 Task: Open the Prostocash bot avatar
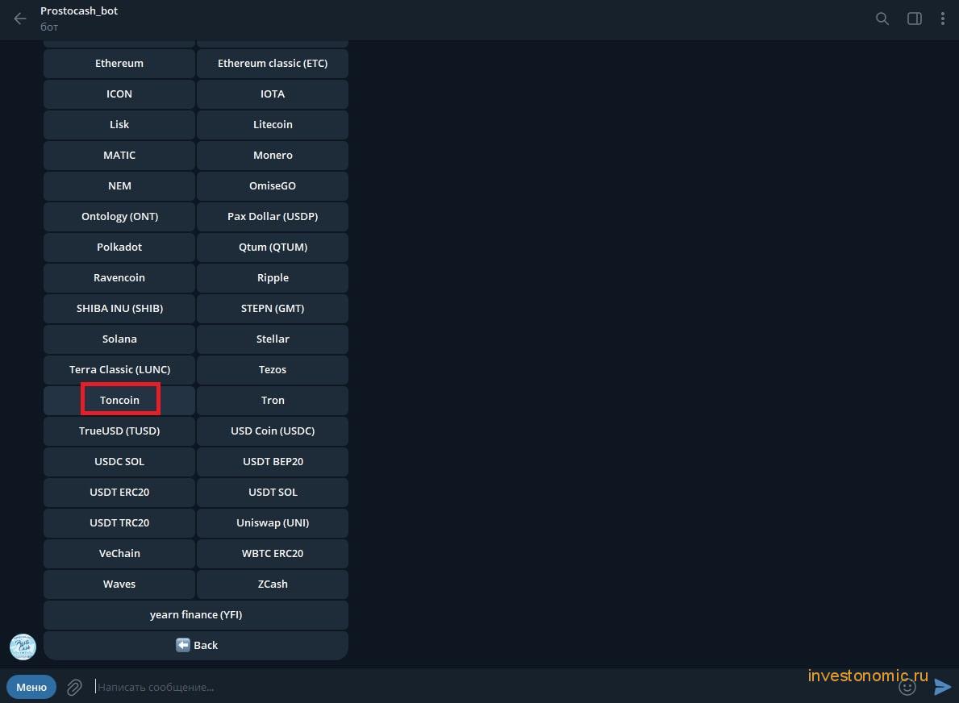[x=23, y=647]
